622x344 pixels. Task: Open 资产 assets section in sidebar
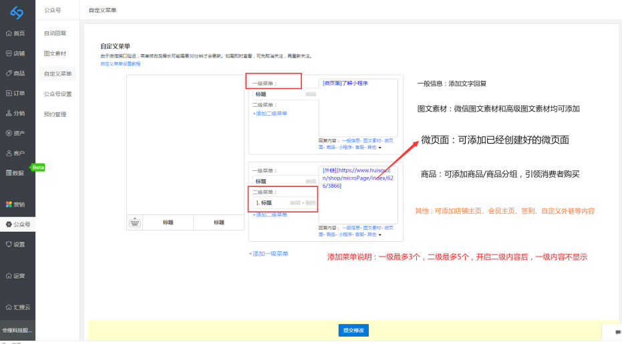tap(15, 133)
